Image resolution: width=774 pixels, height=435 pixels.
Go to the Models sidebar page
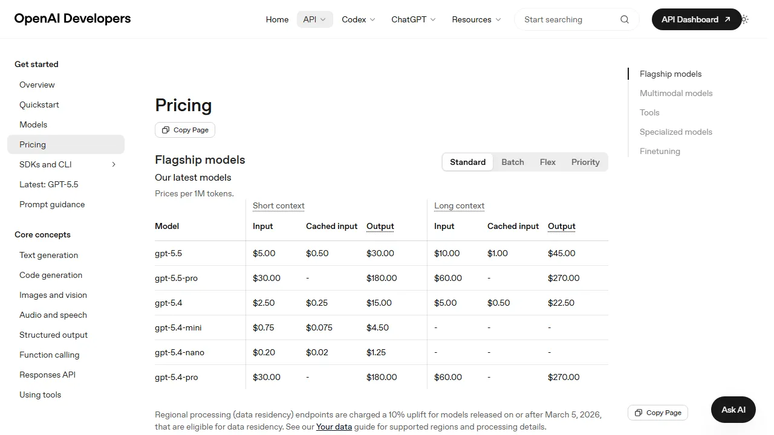(66, 124)
